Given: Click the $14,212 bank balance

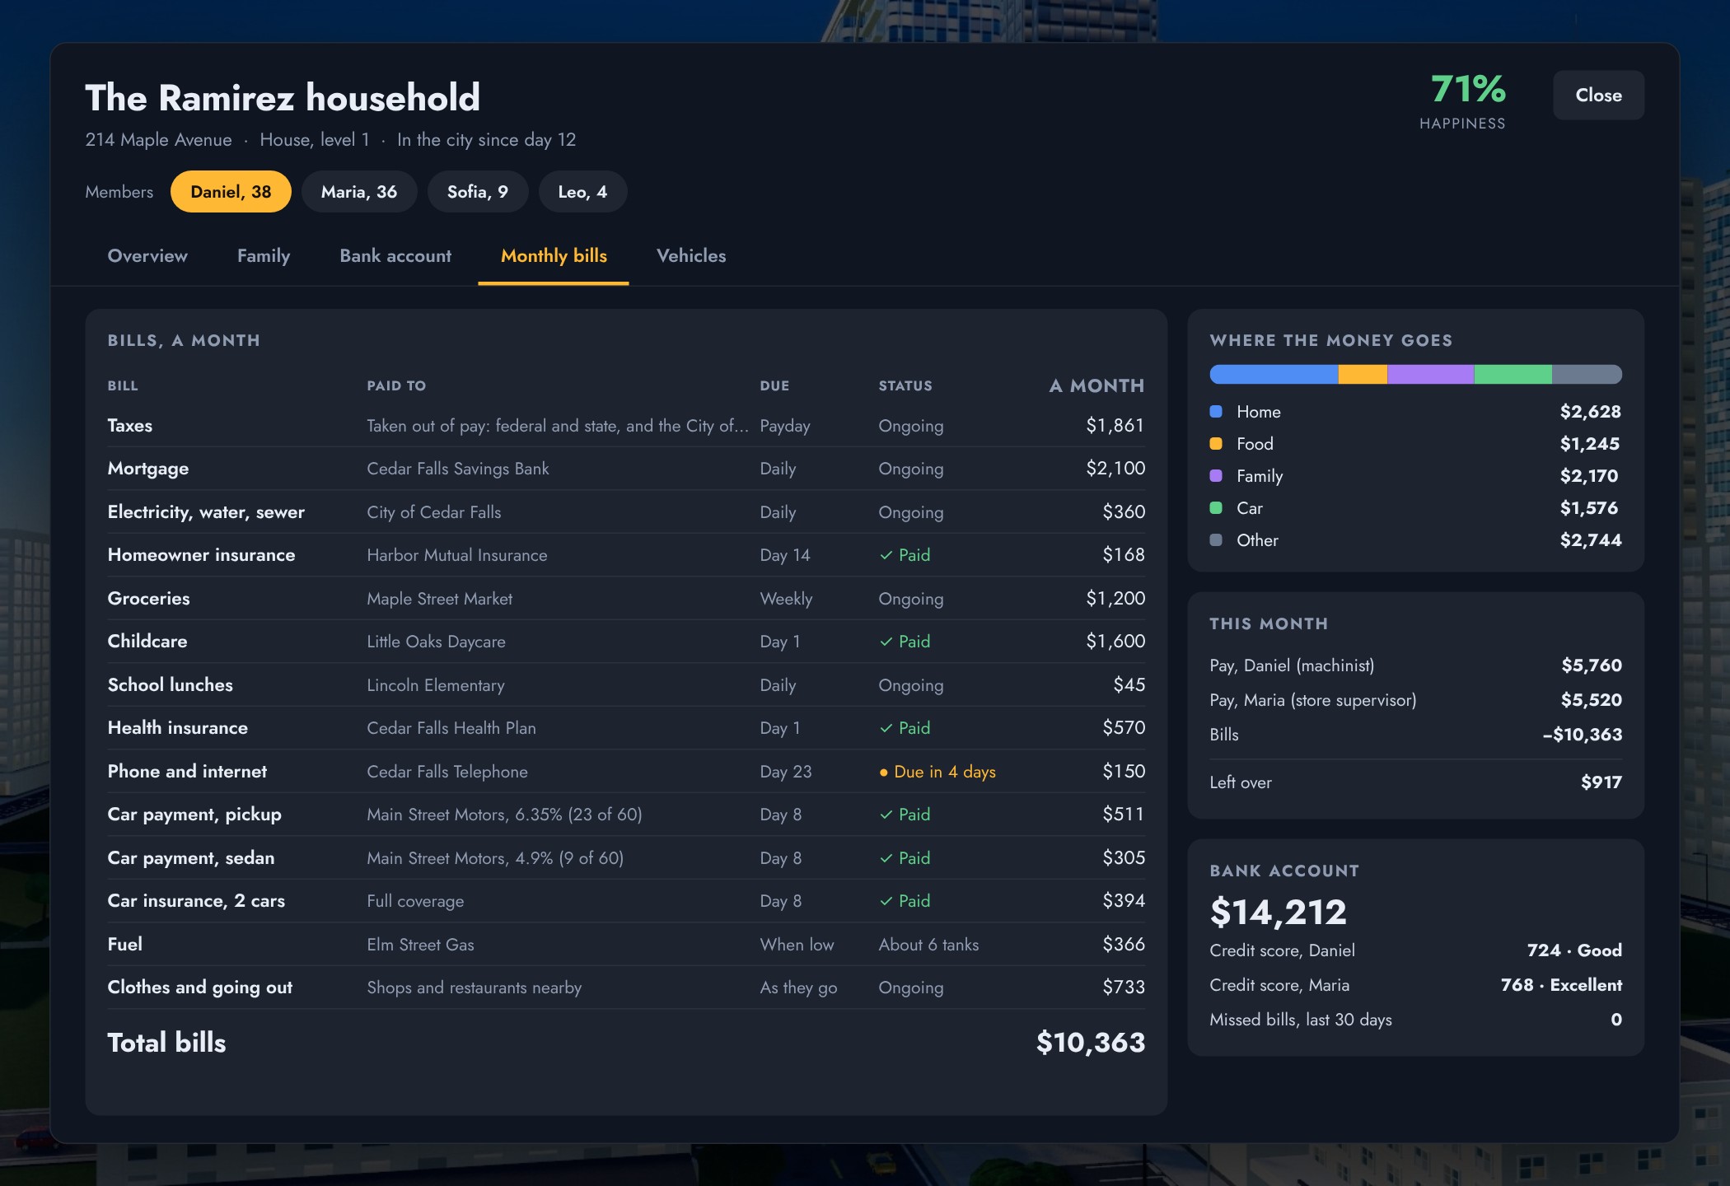Looking at the screenshot, I should tap(1278, 912).
